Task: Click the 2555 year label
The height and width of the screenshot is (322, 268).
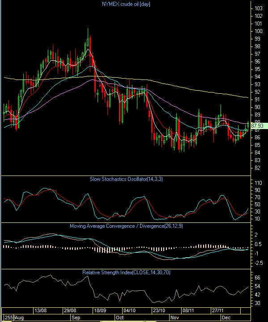Action: [10, 318]
